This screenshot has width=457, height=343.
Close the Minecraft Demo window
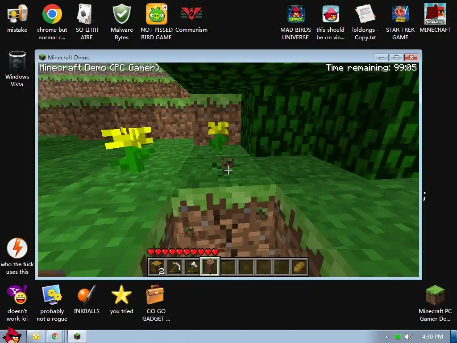click(x=411, y=57)
